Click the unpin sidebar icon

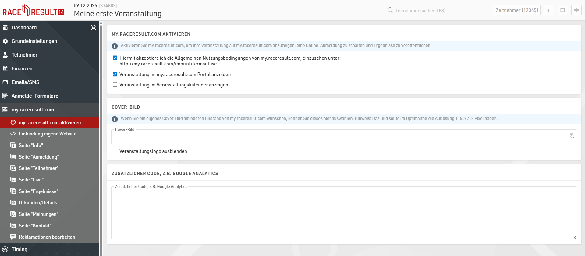coord(94,27)
